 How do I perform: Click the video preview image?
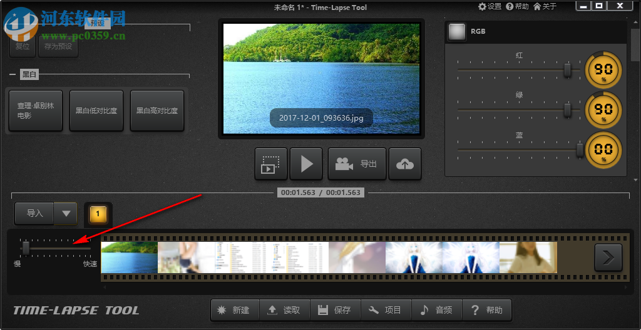pos(321,78)
